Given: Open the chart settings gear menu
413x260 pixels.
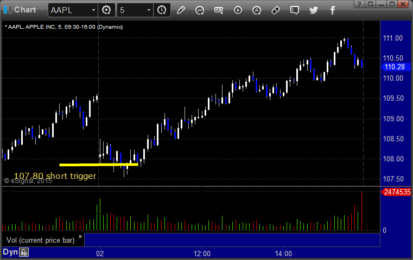Looking at the screenshot, I should [x=106, y=10].
